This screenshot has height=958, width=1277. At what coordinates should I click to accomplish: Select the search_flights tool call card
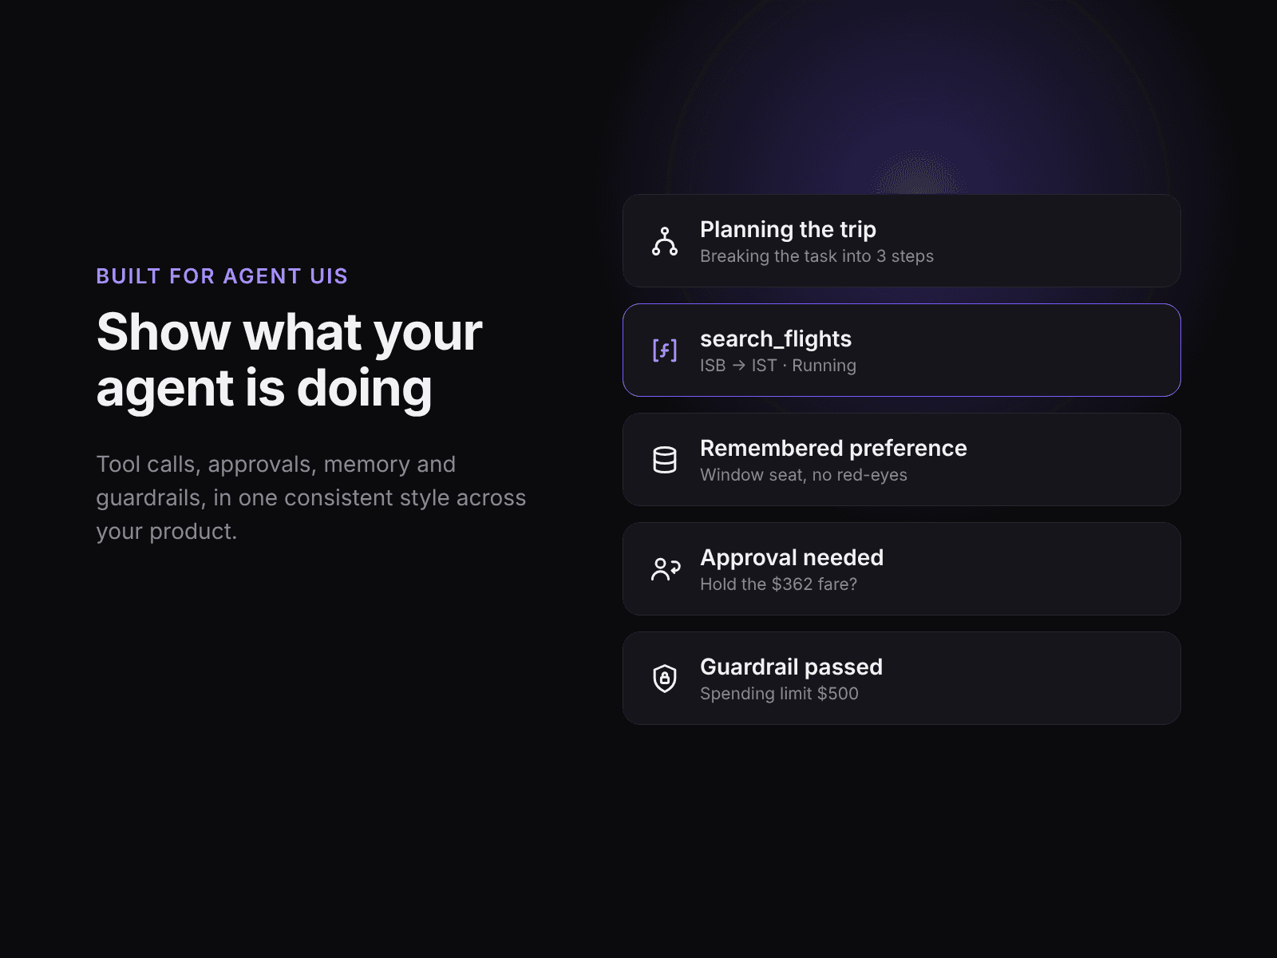tap(902, 350)
